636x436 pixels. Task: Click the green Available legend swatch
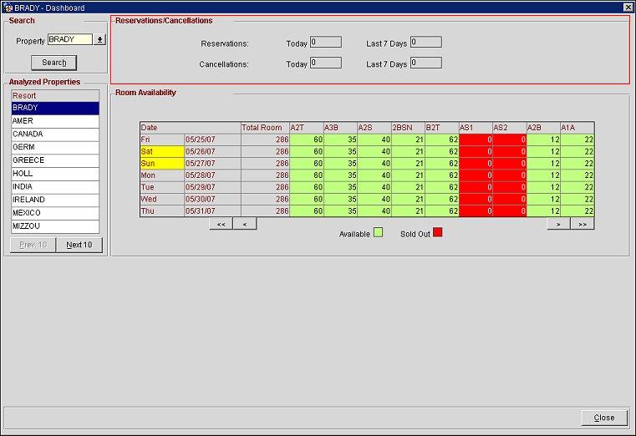(x=378, y=232)
